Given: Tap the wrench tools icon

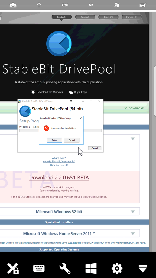Looking at the screenshot, I should 65,268.
